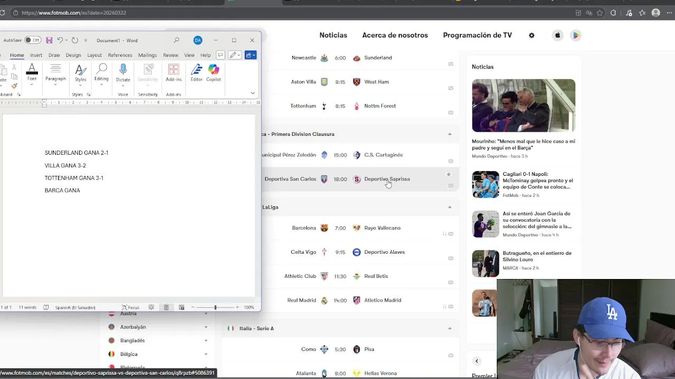The image size is (675, 379).
Task: Switch to Read Mode view
Action: coord(151,307)
